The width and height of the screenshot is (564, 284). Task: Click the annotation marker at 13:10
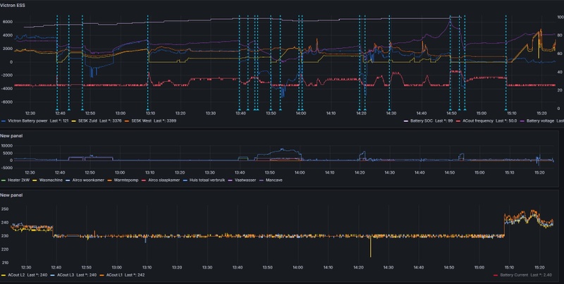point(147,109)
